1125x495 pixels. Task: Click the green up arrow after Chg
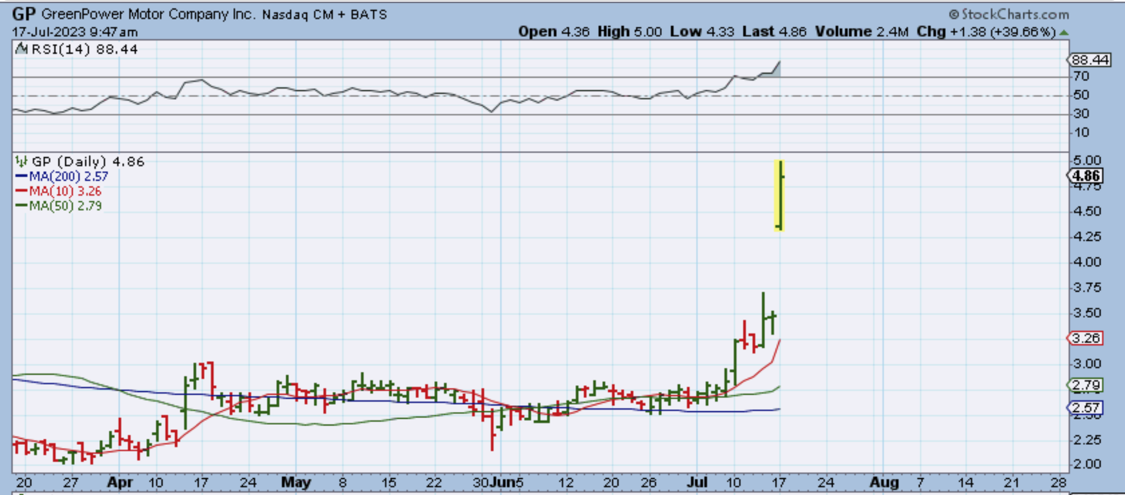tap(1064, 32)
